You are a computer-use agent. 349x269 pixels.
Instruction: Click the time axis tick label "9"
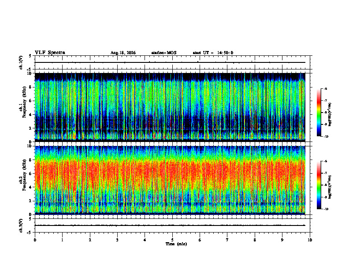coord(282,240)
